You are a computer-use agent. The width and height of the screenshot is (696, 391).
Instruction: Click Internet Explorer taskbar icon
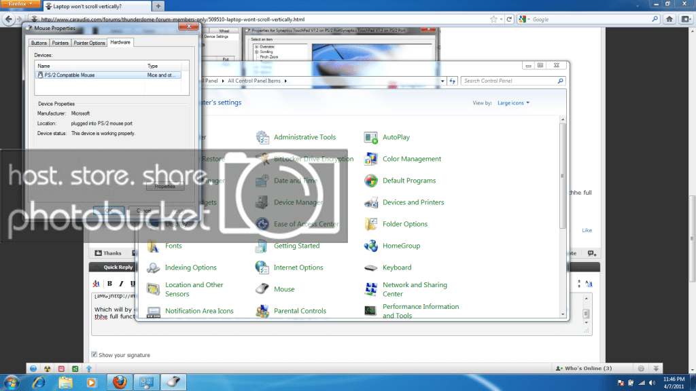pyautogui.click(x=39, y=382)
